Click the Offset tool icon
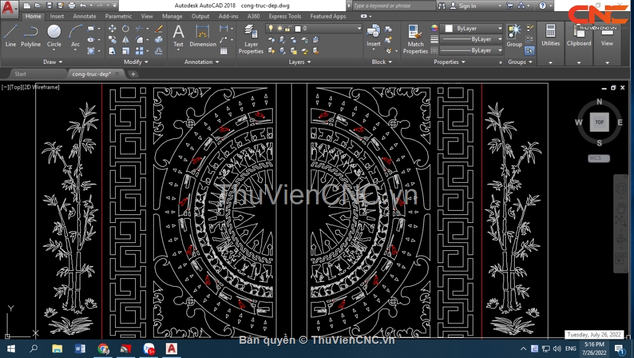The image size is (634, 358). click(158, 51)
